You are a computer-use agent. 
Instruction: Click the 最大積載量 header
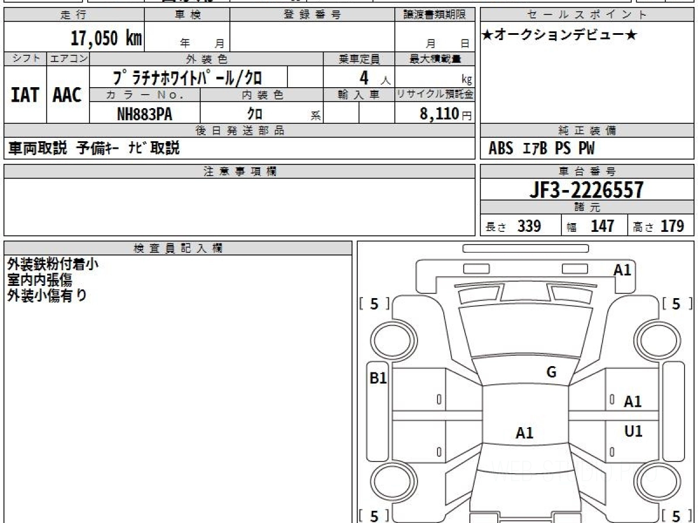tap(435, 59)
